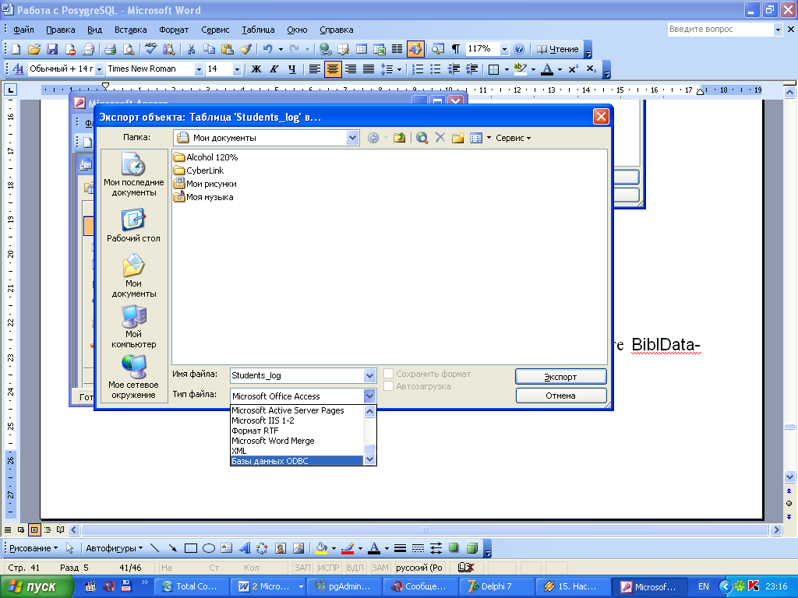
Task: Expand the Папка folder dropdown
Action: [352, 138]
